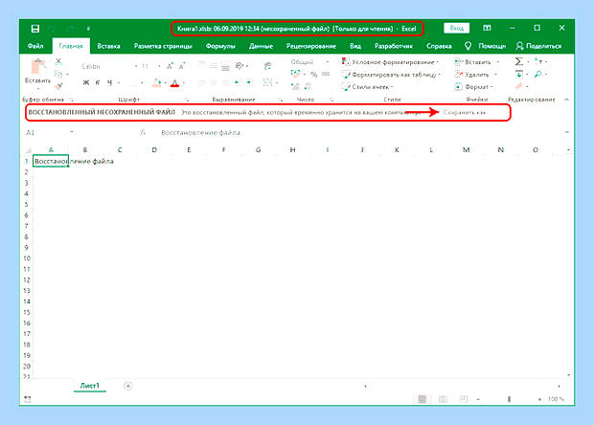
Task: Click the Вставить paste clipboard icon
Action: [38, 67]
